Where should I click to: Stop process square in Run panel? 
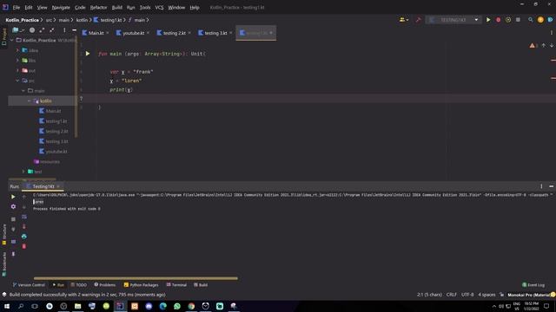13,219
